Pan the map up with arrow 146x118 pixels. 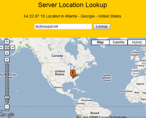pyautogui.click(x=7, y=42)
